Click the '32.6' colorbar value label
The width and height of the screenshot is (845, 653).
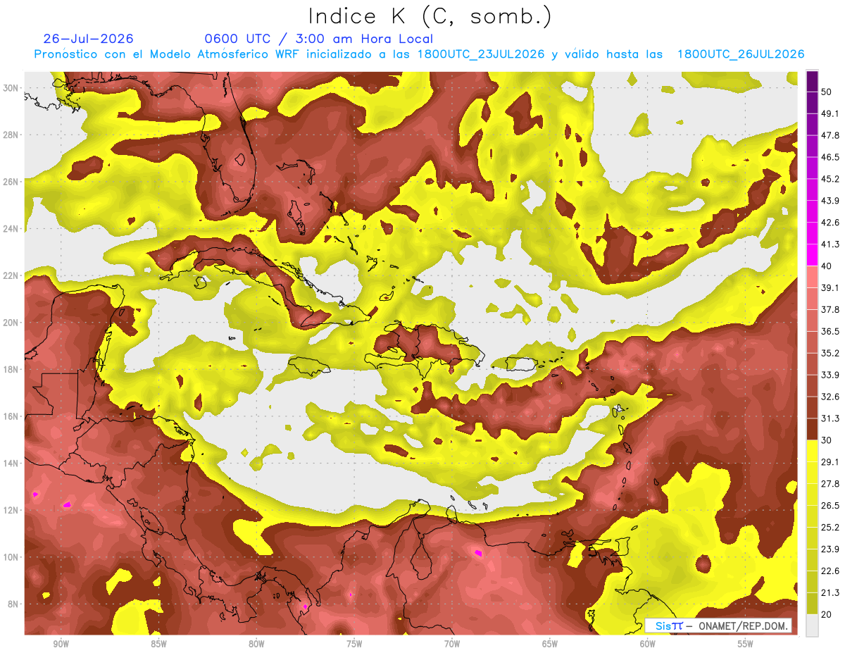tap(831, 397)
